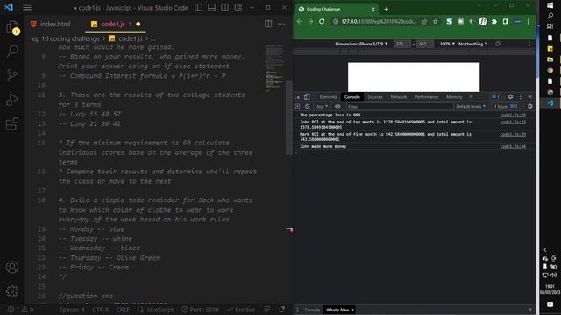The width and height of the screenshot is (561, 315).
Task: Open the Manage gear in VS Code
Action: coord(12,291)
